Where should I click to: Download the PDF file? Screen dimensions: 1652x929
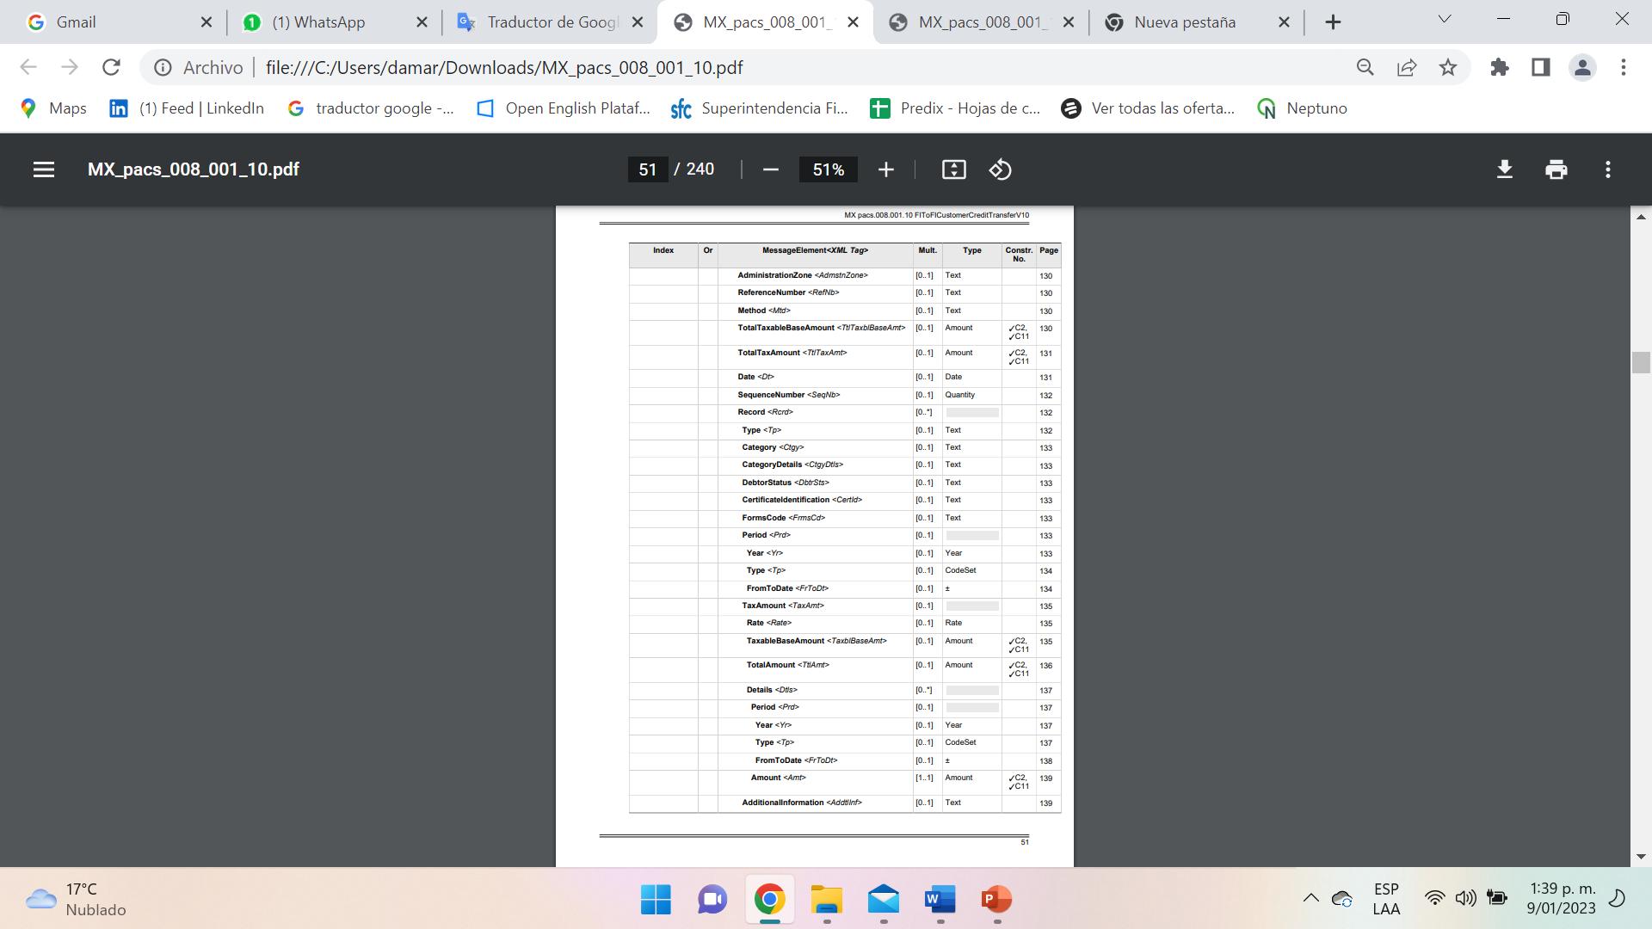pos(1504,169)
